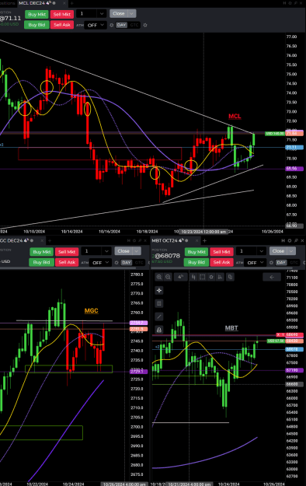Open indicators icon in MBT chart toolbar
This screenshot has height=486, width=306.
tap(220, 277)
